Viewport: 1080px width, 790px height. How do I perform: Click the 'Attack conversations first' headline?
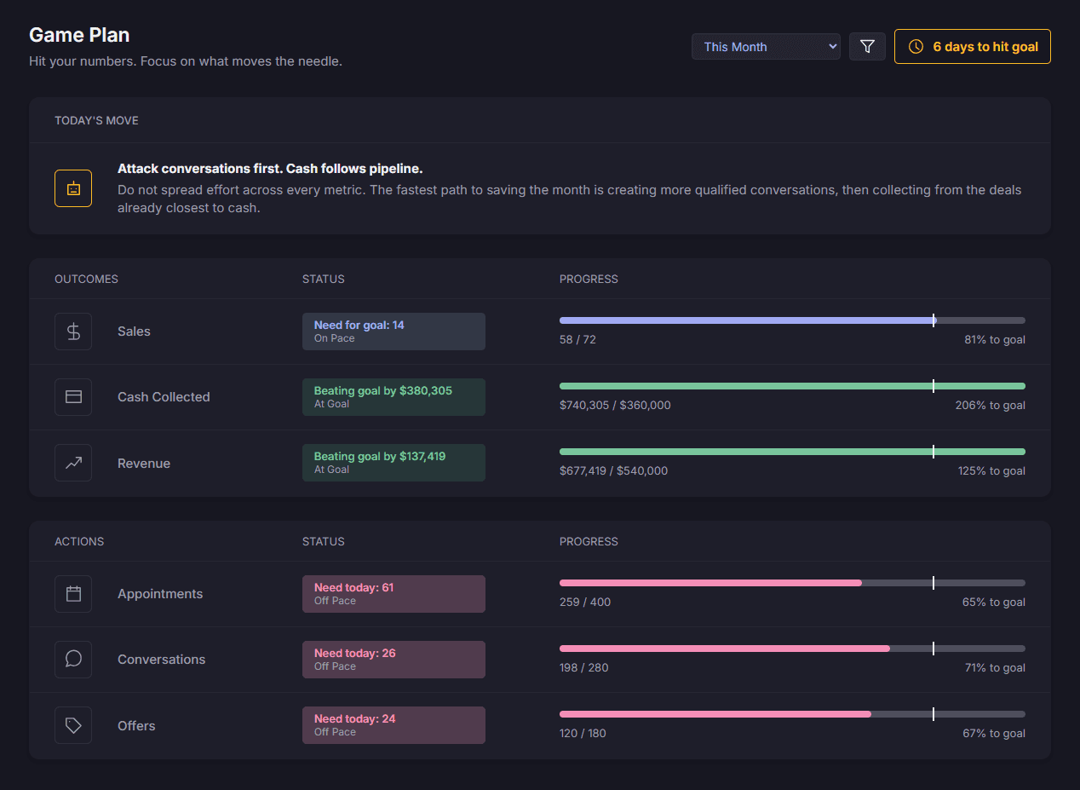pos(270,169)
